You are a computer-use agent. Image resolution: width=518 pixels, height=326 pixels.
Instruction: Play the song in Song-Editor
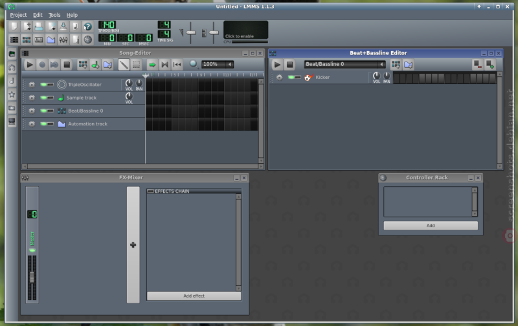pyautogui.click(x=29, y=65)
